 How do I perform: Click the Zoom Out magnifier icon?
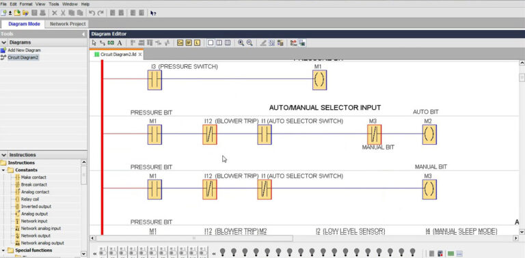pyautogui.click(x=250, y=43)
